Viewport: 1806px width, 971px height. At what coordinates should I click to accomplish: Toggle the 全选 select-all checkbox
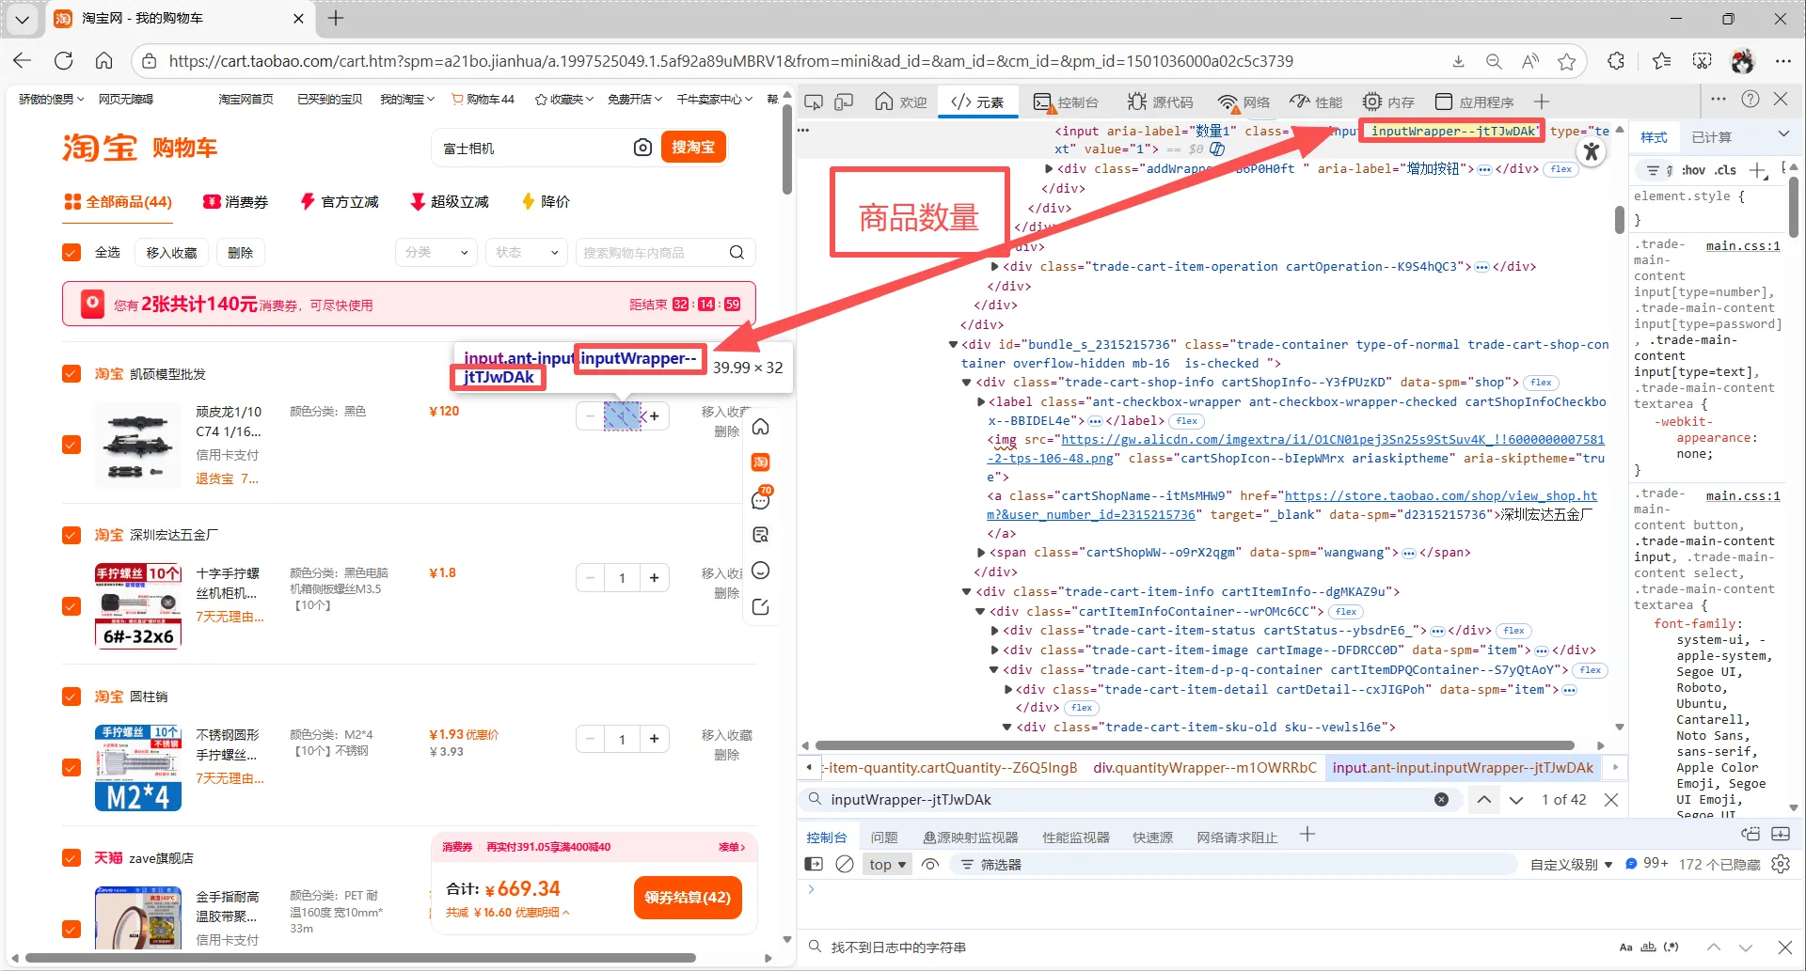(x=71, y=252)
